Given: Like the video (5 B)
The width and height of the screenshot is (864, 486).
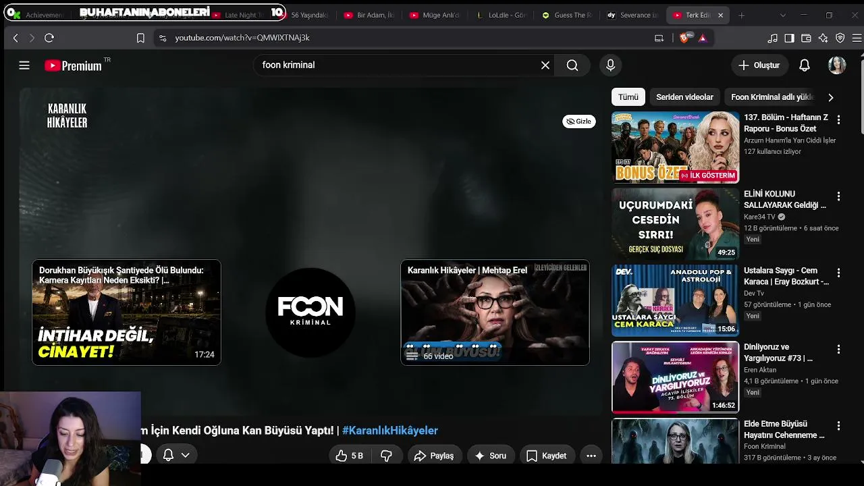Looking at the screenshot, I should (350, 456).
